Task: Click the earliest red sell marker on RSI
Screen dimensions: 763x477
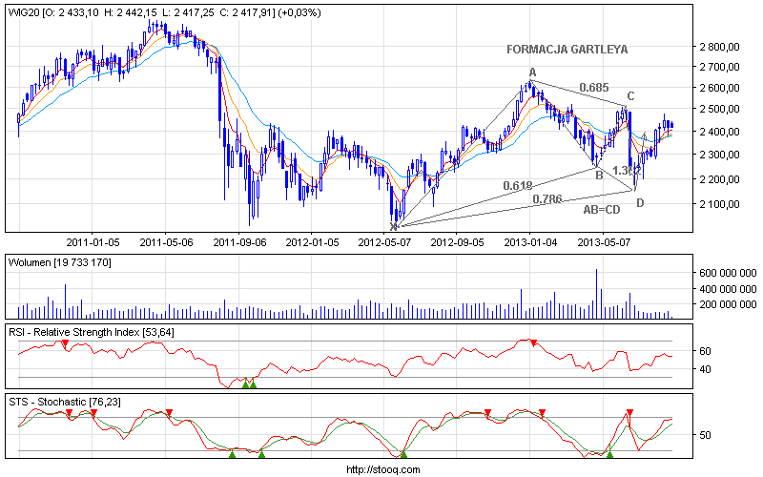Action: point(65,344)
